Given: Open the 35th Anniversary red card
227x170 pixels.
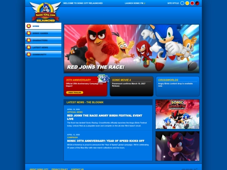Looking at the screenshot, I should [85, 86].
